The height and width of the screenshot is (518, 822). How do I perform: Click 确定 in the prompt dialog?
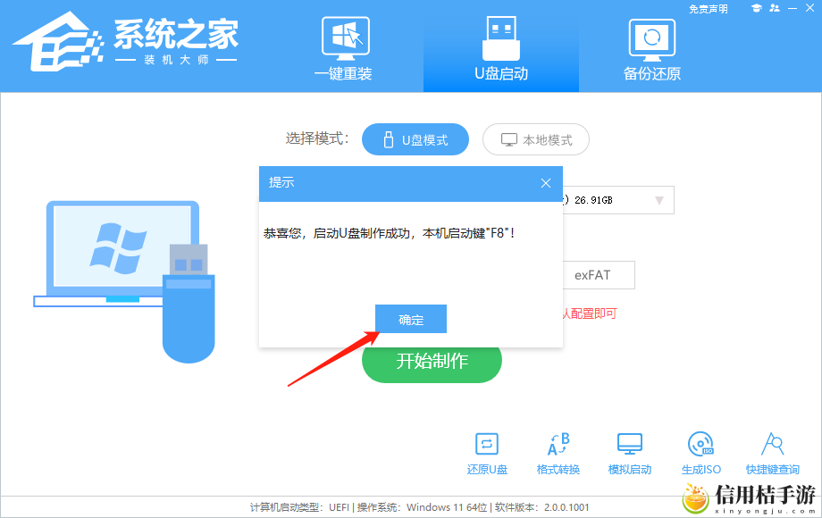click(411, 319)
